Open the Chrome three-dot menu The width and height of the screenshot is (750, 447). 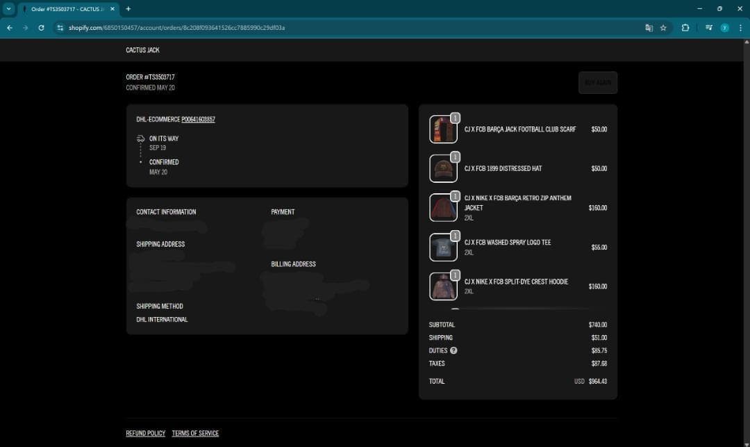point(740,28)
